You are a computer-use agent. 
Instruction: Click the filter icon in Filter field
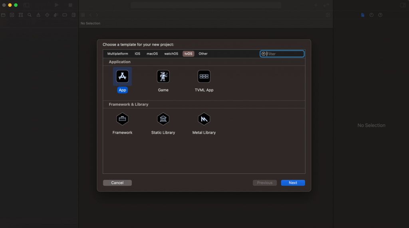click(264, 54)
